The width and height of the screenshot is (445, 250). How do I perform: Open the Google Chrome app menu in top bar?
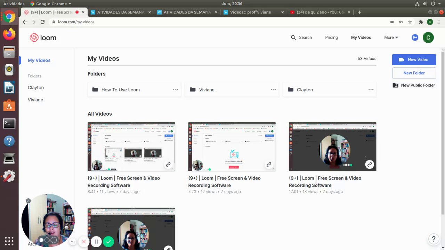tap(50, 4)
